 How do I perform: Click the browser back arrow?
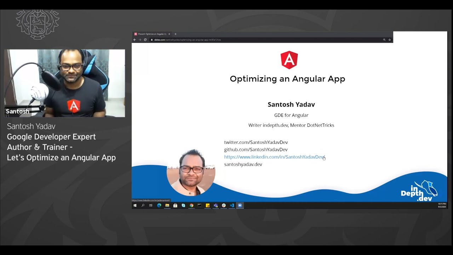click(134, 40)
